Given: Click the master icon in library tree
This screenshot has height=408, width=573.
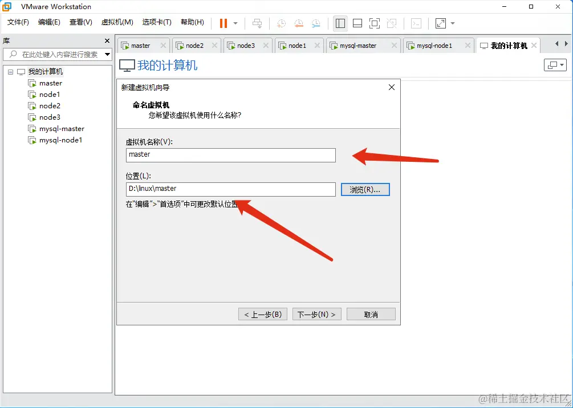Looking at the screenshot, I should tap(32, 83).
